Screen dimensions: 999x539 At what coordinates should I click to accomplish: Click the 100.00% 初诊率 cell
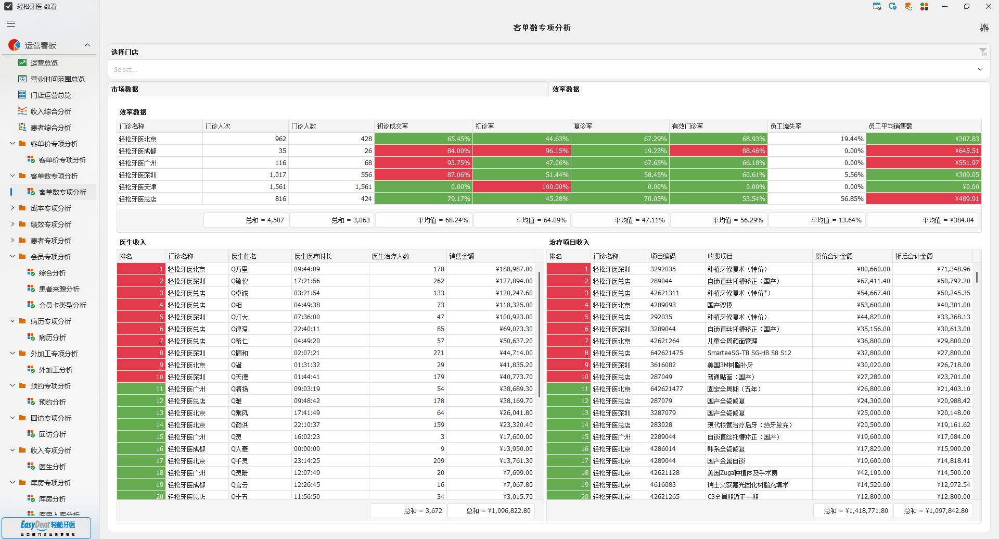[522, 187]
